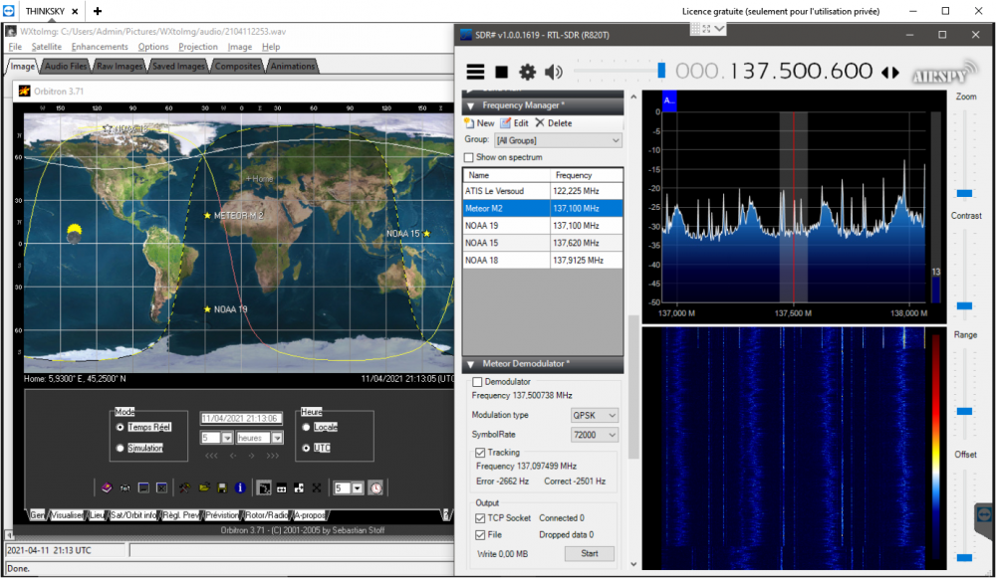
Task: Open SDR# gear configuration settings
Action: click(x=527, y=72)
